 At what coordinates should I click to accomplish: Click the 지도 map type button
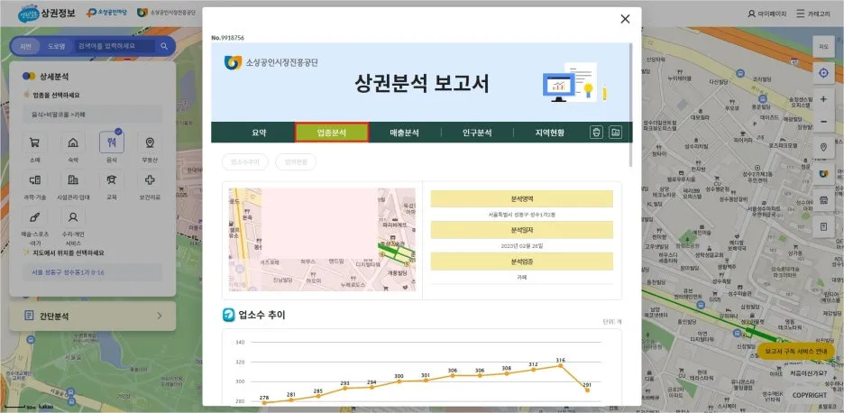(x=823, y=47)
